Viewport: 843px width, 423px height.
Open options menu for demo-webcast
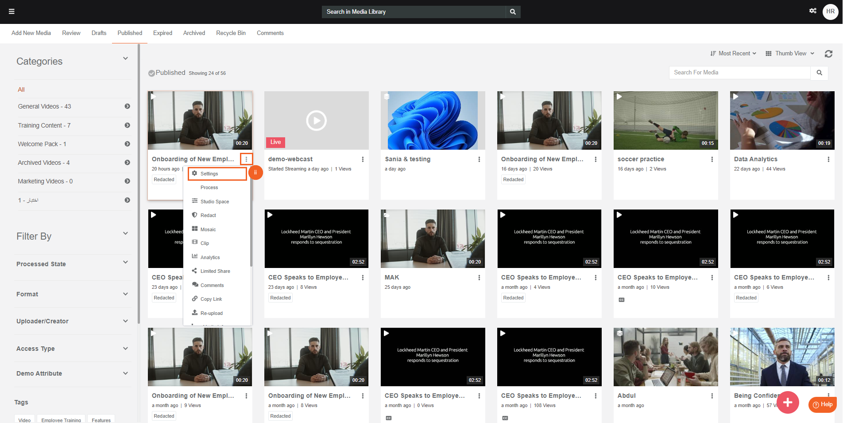(363, 159)
